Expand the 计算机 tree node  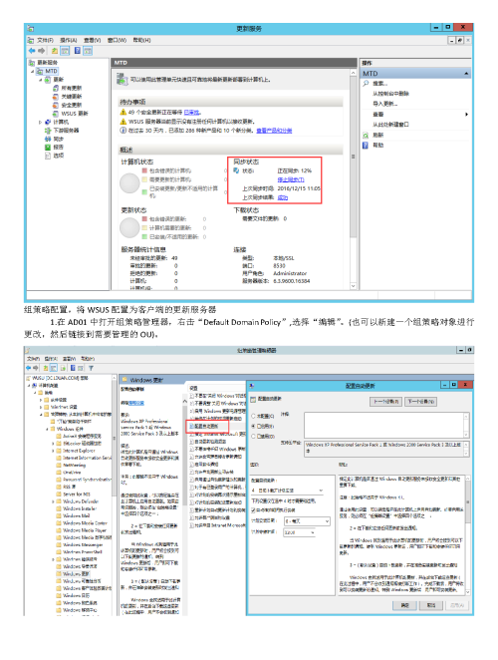click(x=41, y=122)
